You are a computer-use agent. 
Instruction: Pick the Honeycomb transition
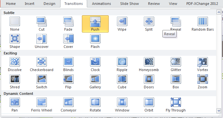coord(149,64)
